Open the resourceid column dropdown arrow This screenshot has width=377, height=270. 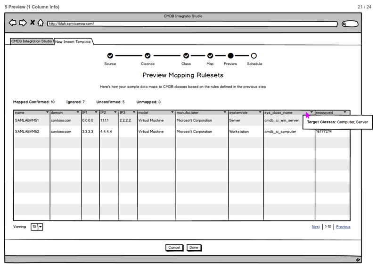[345, 112]
